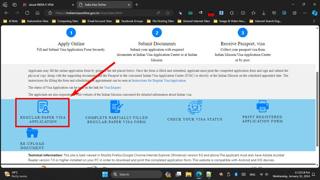Open Browser essentials heart icon

(x=274, y=13)
